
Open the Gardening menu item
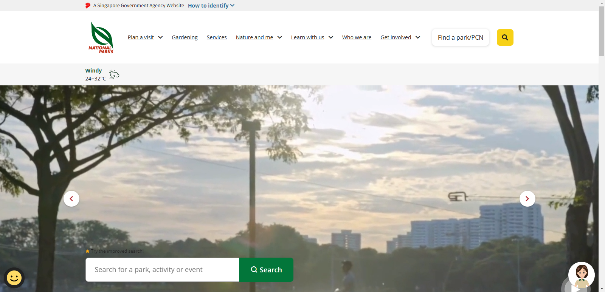click(185, 37)
